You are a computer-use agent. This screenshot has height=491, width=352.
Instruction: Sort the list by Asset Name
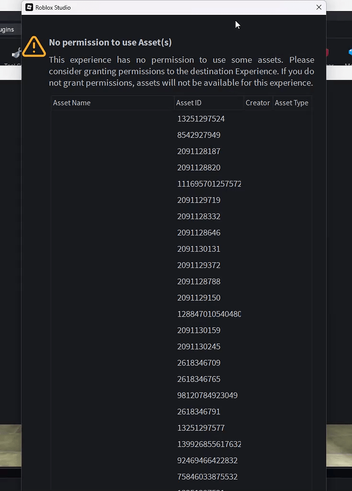click(71, 103)
